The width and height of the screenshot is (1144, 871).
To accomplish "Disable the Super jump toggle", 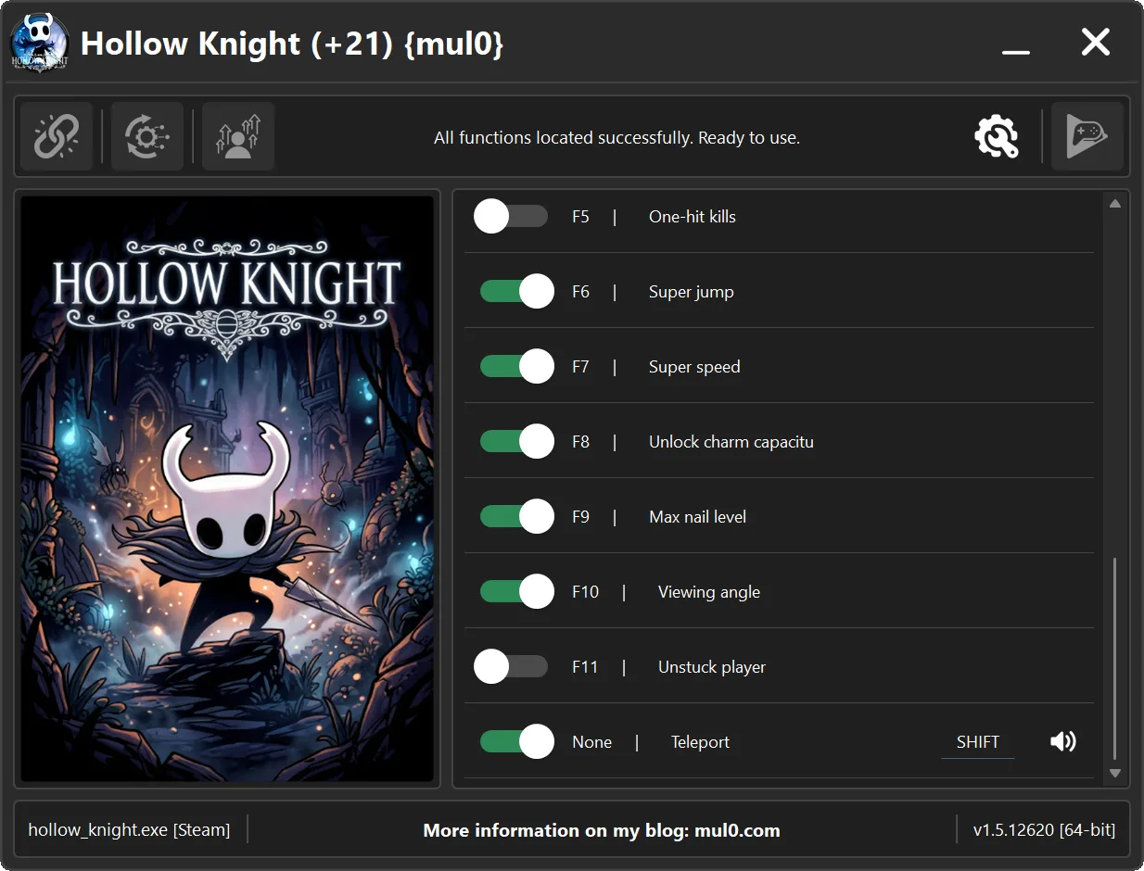I will pos(517,292).
